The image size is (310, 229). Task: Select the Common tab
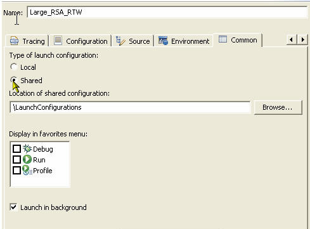tap(238, 40)
